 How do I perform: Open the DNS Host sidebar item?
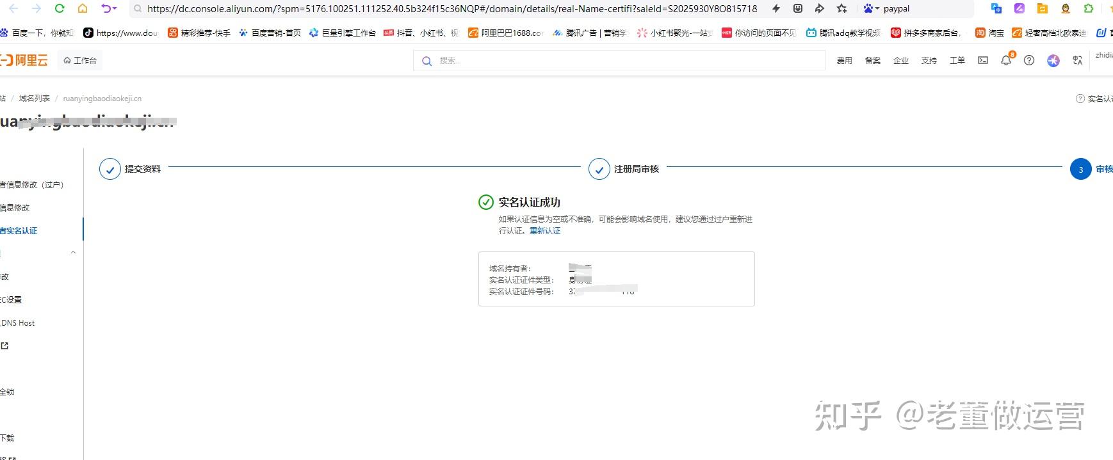point(17,323)
